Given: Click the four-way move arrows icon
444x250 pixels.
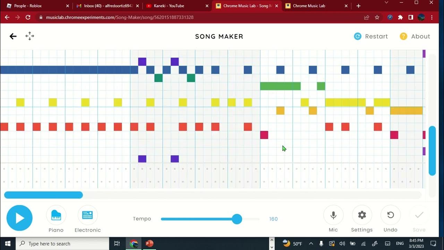Looking at the screenshot, I should [30, 36].
